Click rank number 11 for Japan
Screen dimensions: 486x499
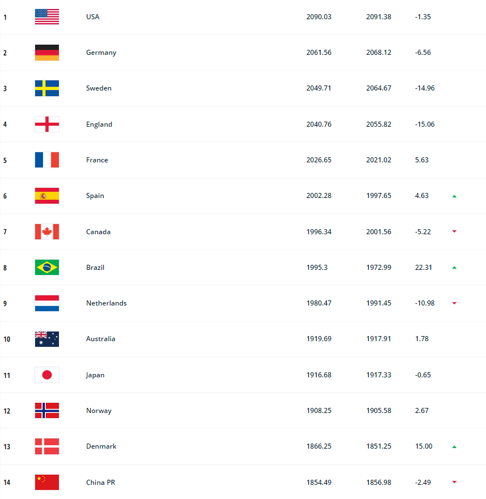click(6, 375)
